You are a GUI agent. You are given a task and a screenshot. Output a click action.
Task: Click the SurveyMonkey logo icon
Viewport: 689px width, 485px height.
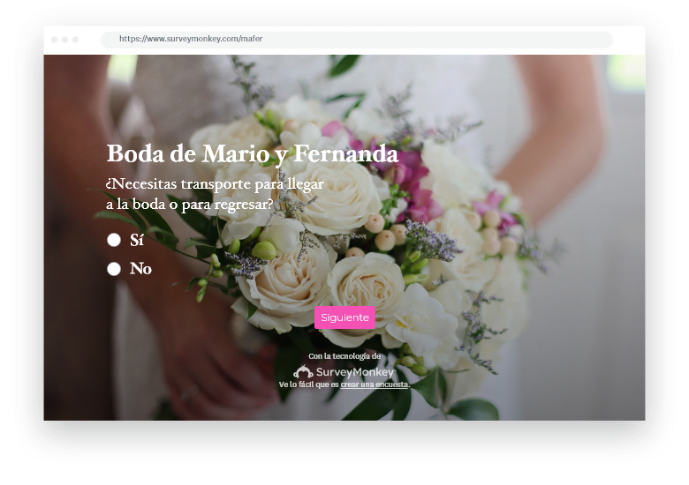coord(303,372)
